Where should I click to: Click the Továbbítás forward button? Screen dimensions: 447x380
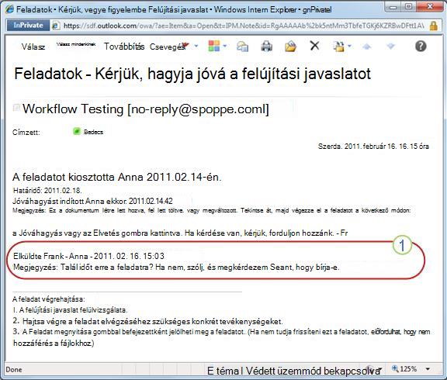[x=124, y=47]
